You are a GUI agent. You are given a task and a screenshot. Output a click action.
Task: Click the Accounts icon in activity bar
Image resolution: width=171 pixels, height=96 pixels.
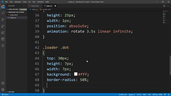[x=3, y=83]
